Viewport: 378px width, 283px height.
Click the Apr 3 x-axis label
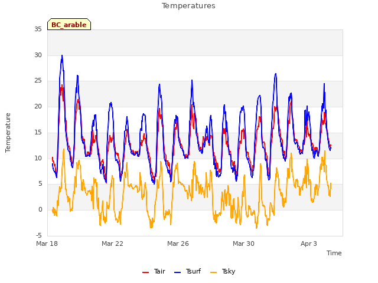point(308,243)
